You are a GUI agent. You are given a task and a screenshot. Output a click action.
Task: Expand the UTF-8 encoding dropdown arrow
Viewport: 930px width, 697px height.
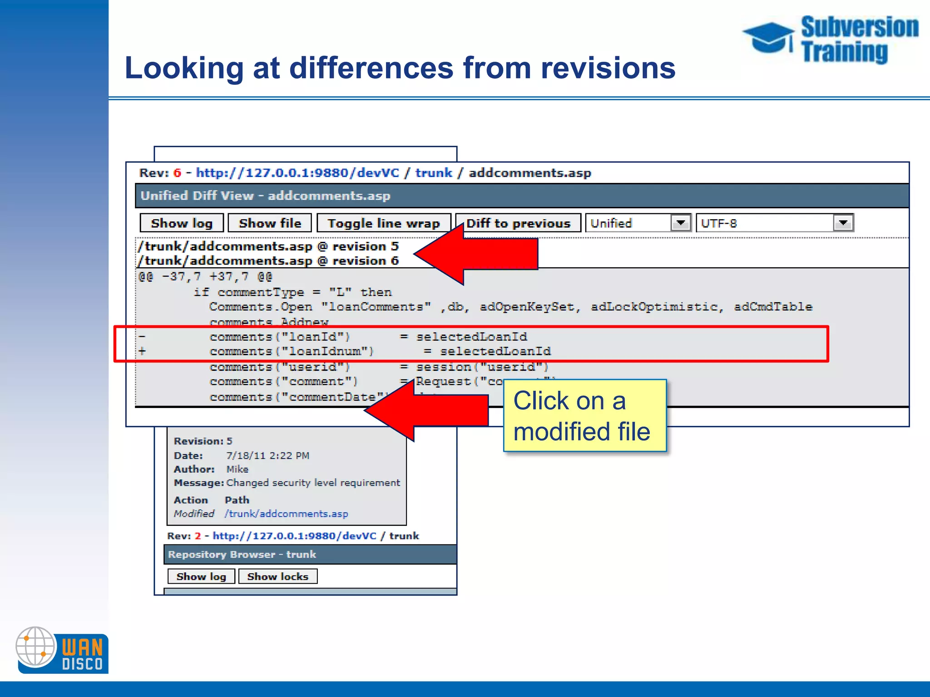(843, 223)
